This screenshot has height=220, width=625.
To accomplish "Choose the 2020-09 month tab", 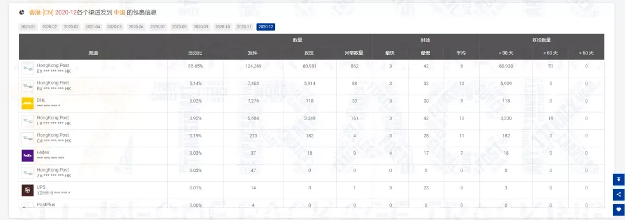I will tap(201, 27).
